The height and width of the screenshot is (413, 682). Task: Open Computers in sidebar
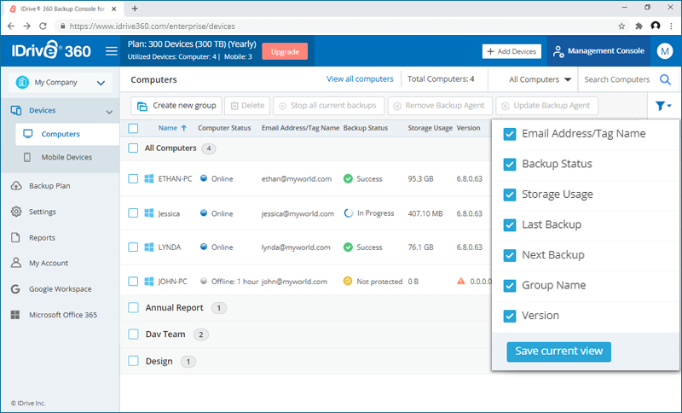click(67, 134)
